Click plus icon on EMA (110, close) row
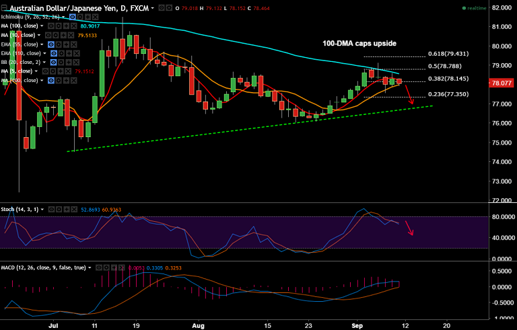 pos(69,53)
